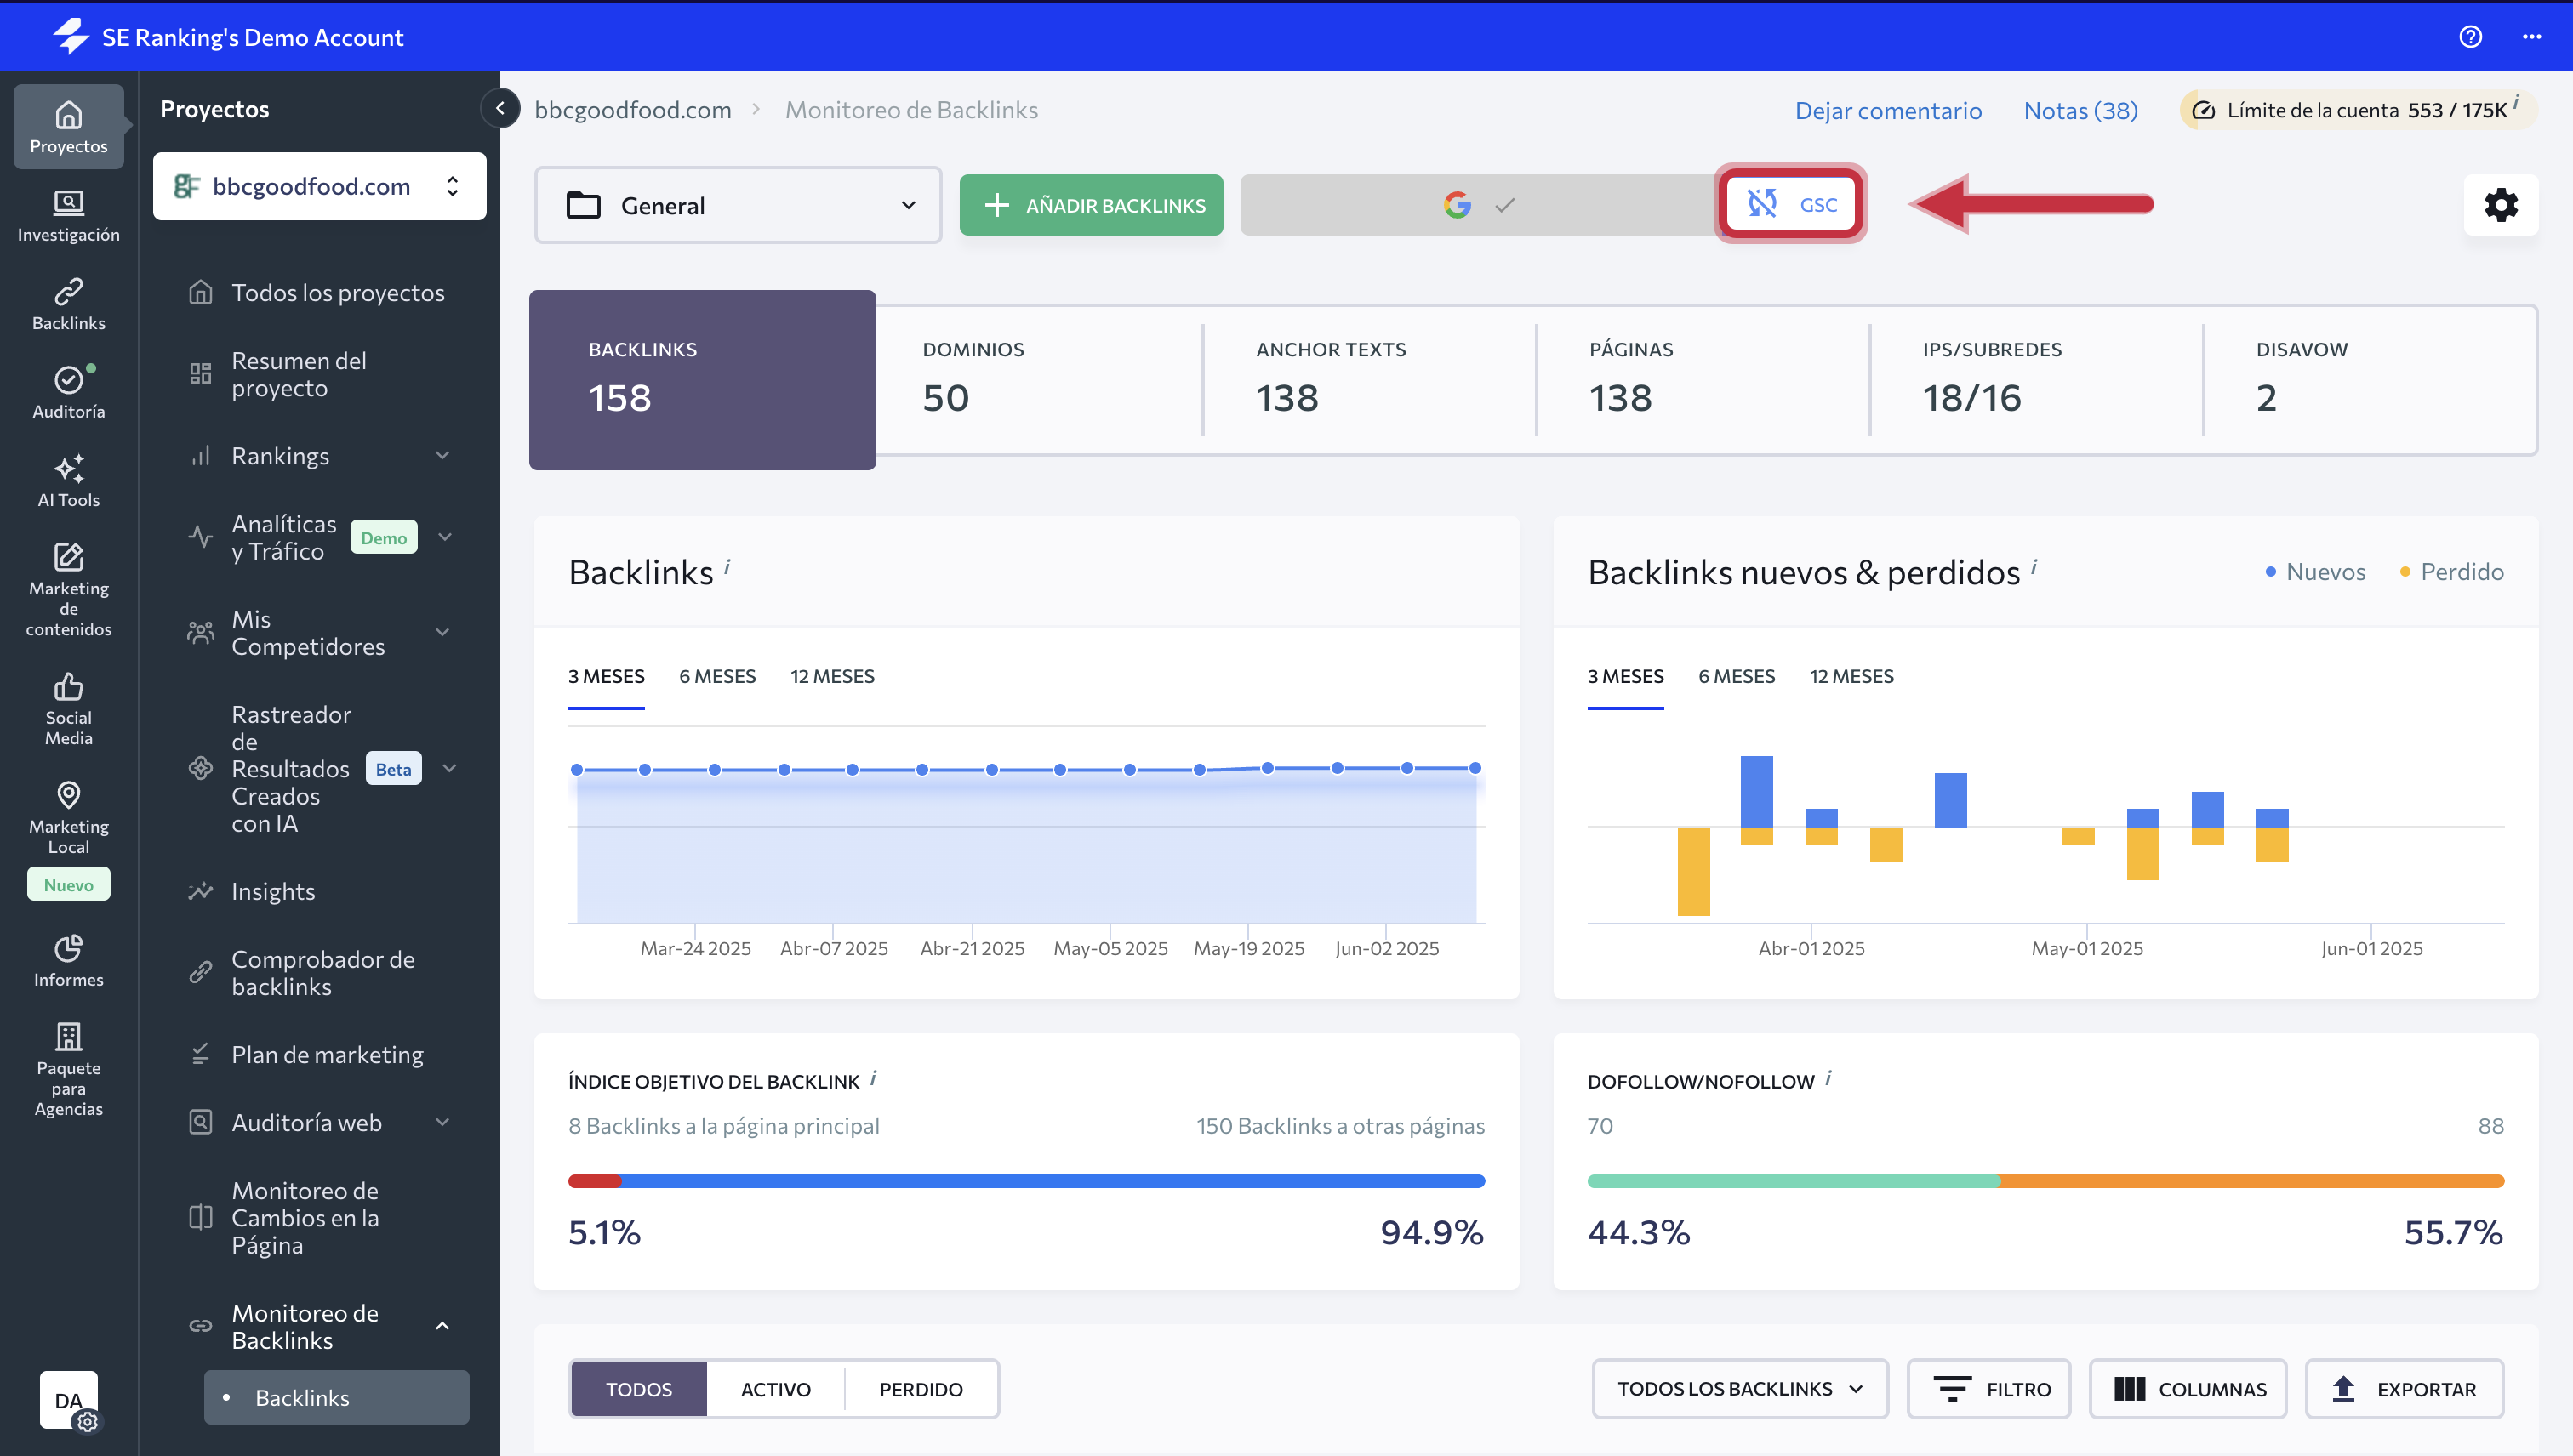2573x1456 pixels.
Task: Click the GSC sync button
Action: click(1791, 204)
